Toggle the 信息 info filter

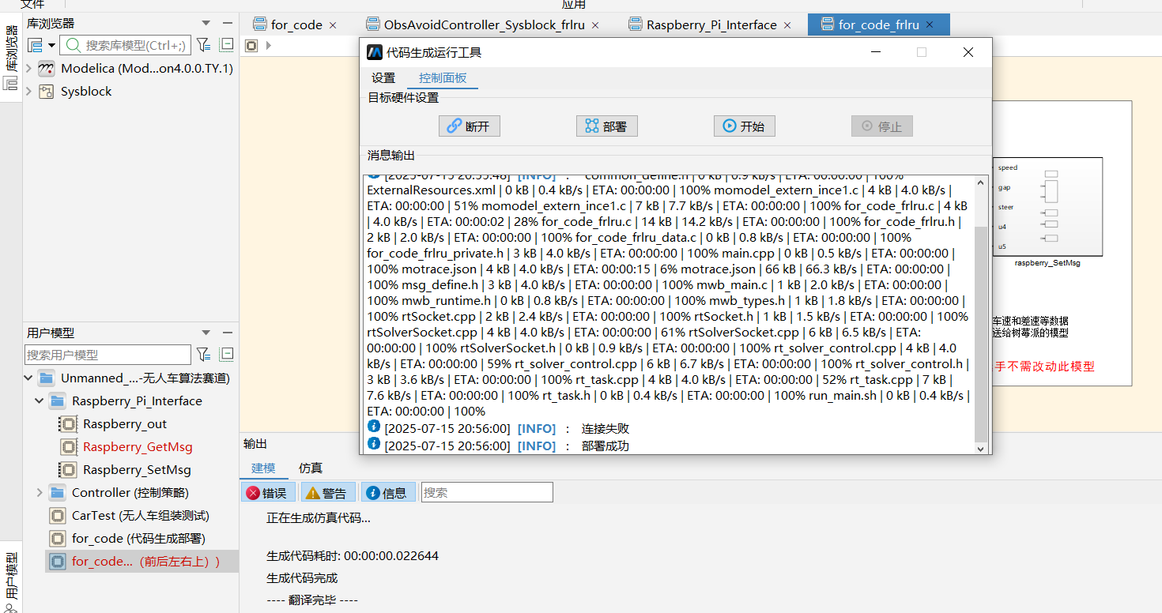388,493
